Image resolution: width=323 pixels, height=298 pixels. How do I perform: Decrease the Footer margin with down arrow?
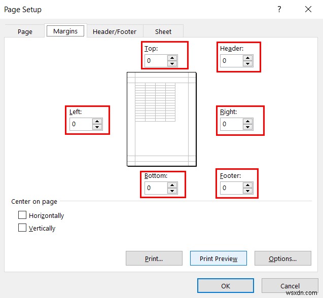tap(247, 191)
